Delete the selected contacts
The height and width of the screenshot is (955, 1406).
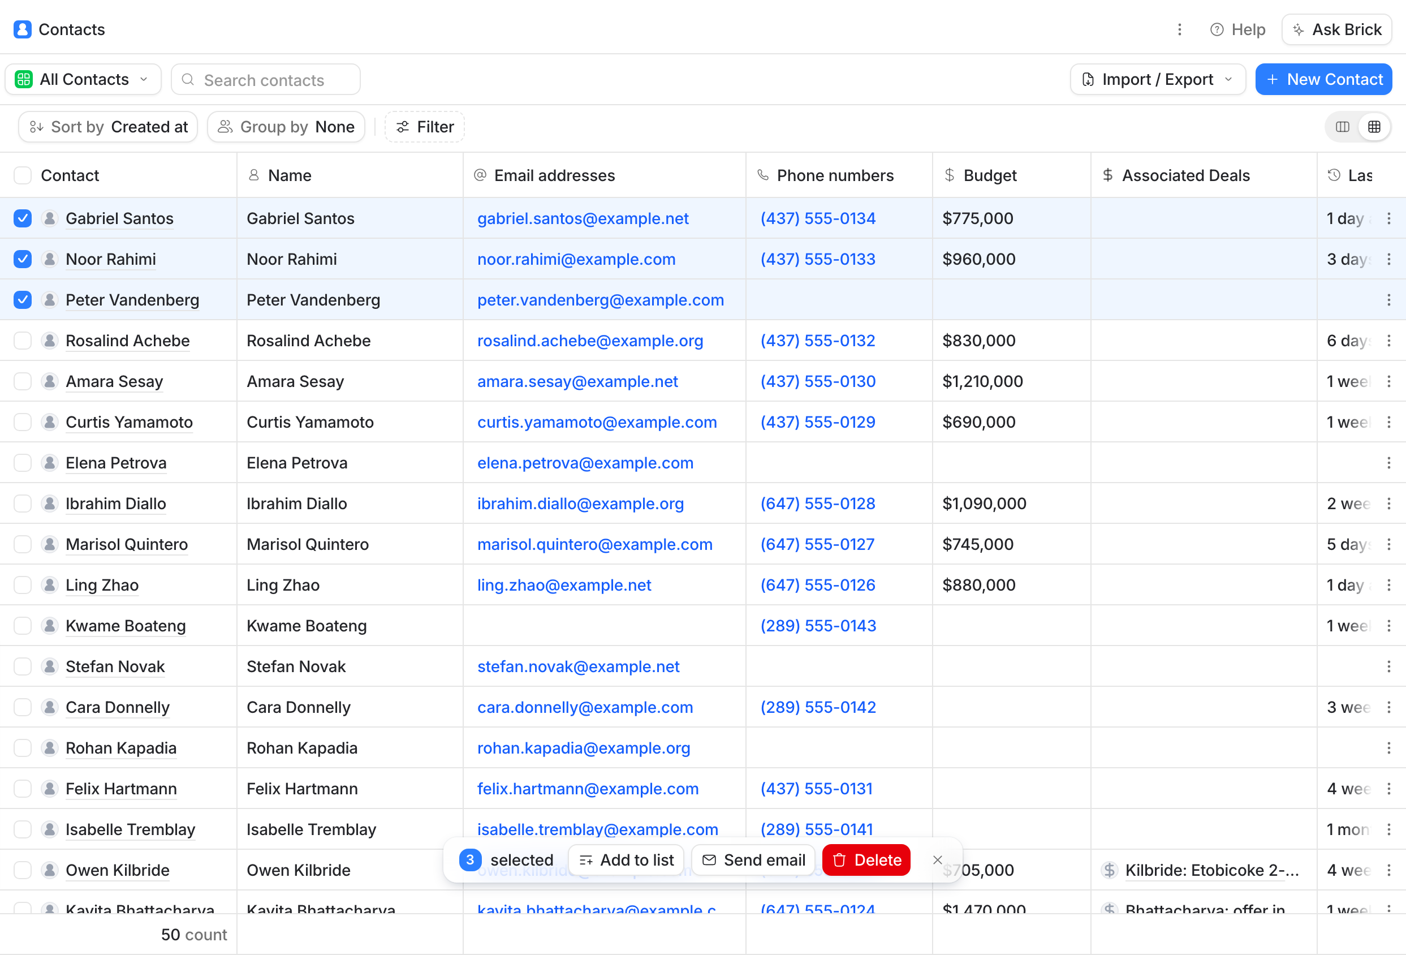866,860
